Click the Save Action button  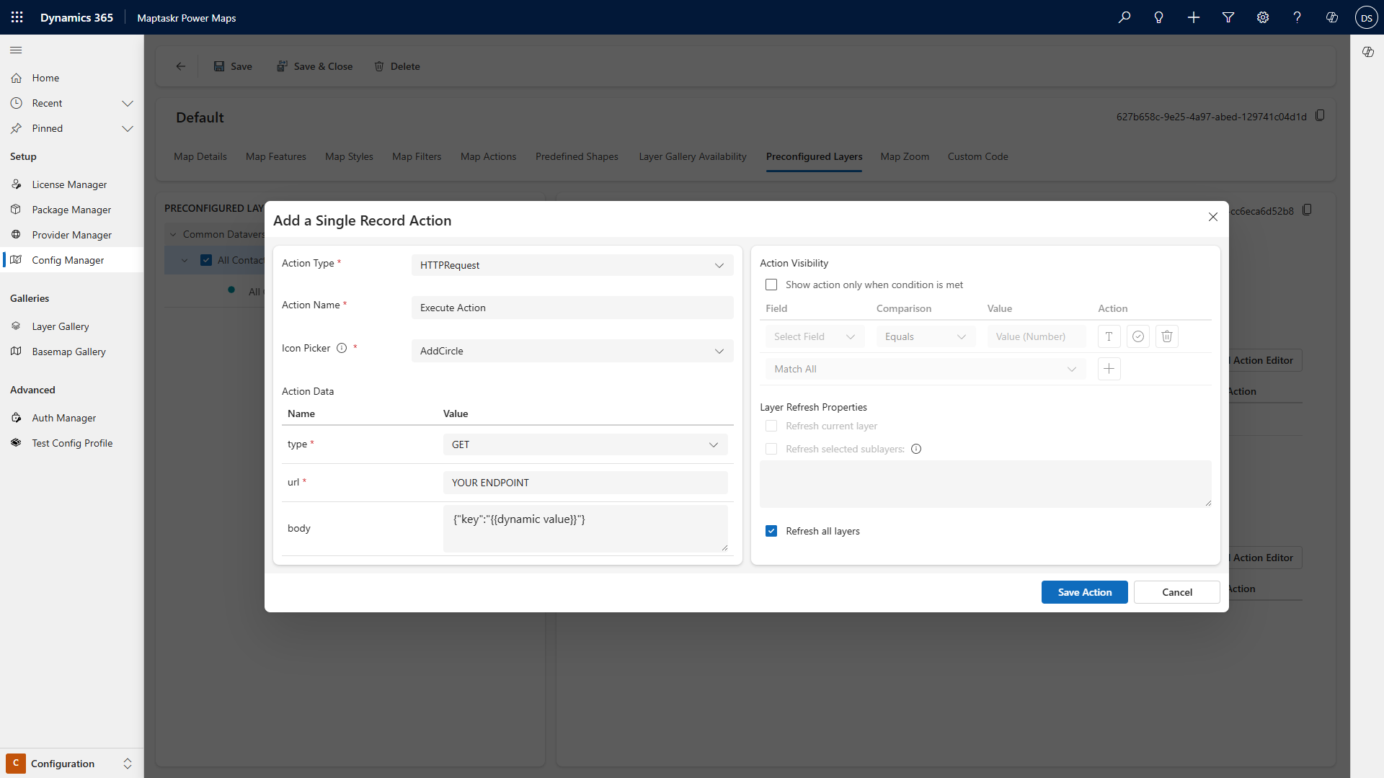1084,592
